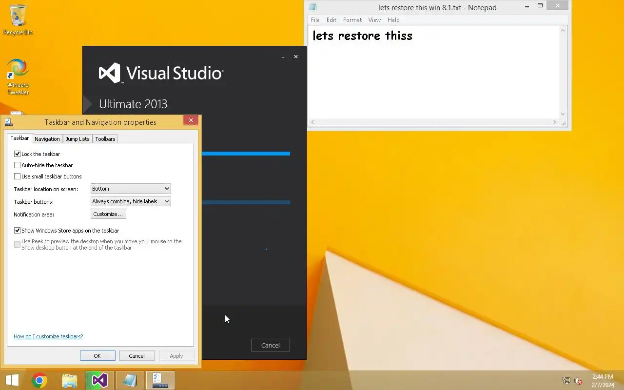Uncheck Show Windows Store apps on the taskbar
Viewport: 624px width, 390px height.
click(x=18, y=230)
